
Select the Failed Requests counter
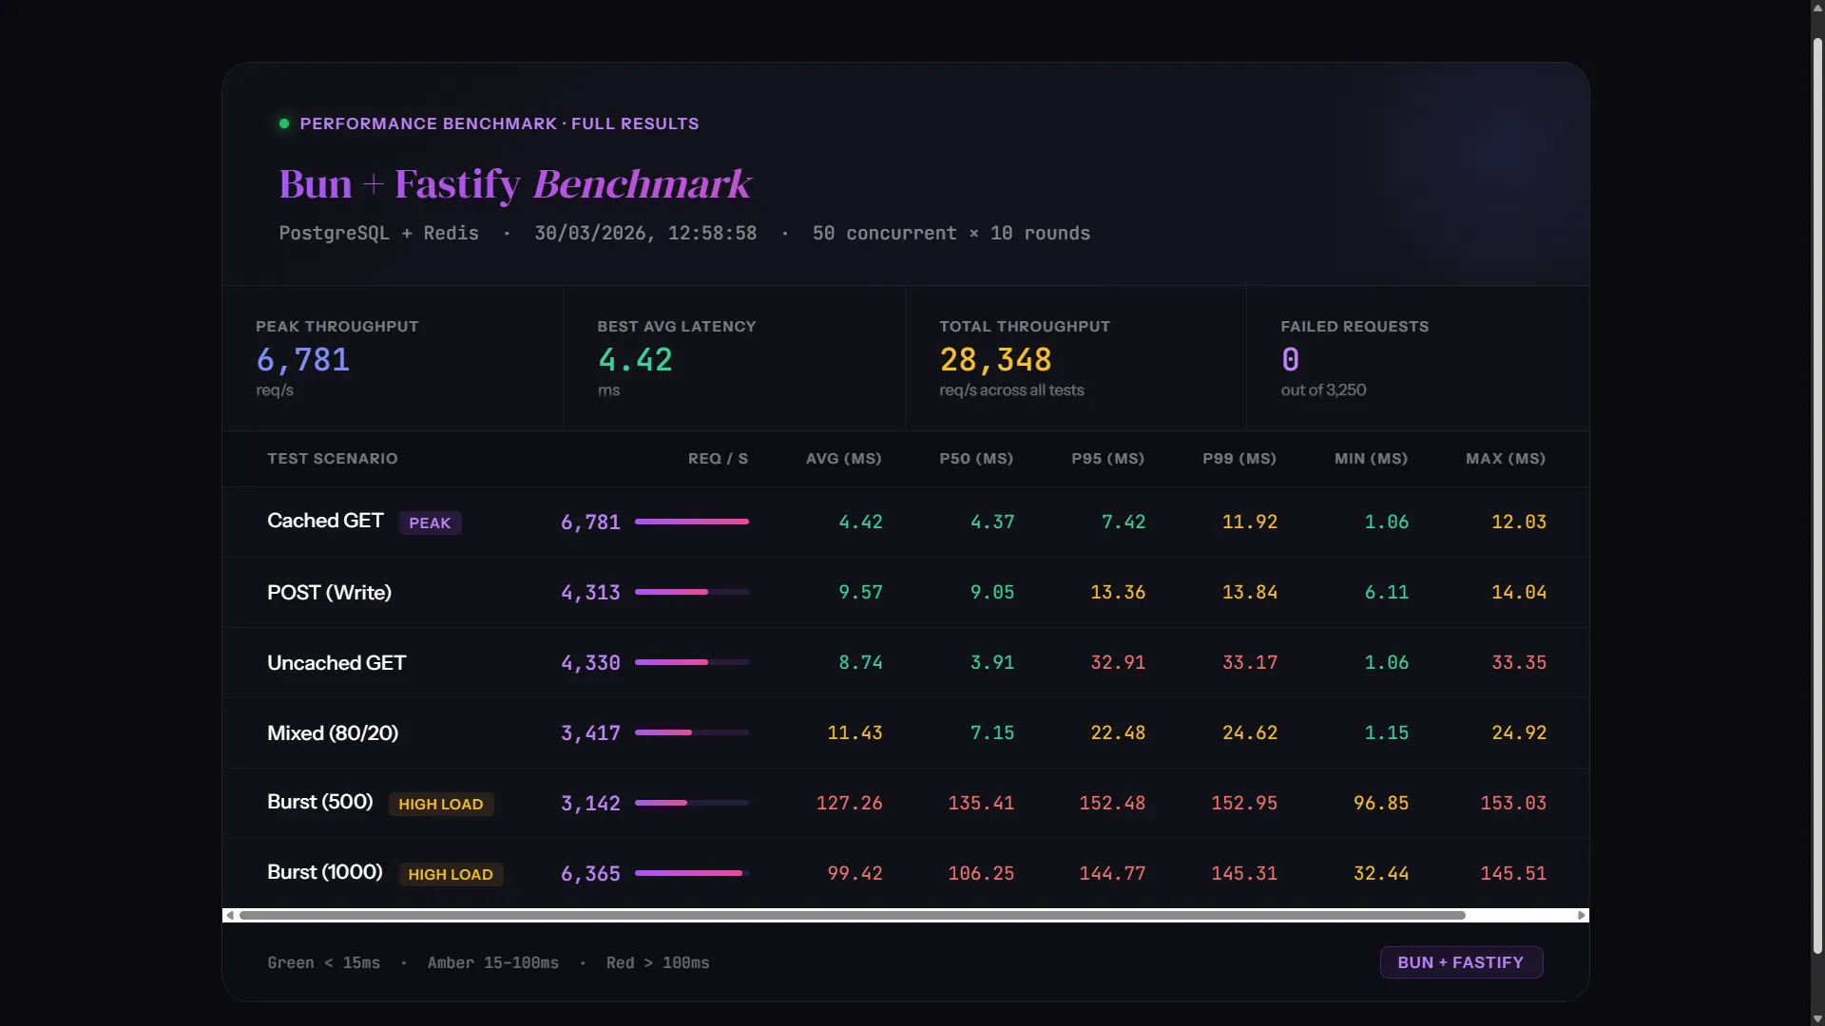[x=1416, y=358]
